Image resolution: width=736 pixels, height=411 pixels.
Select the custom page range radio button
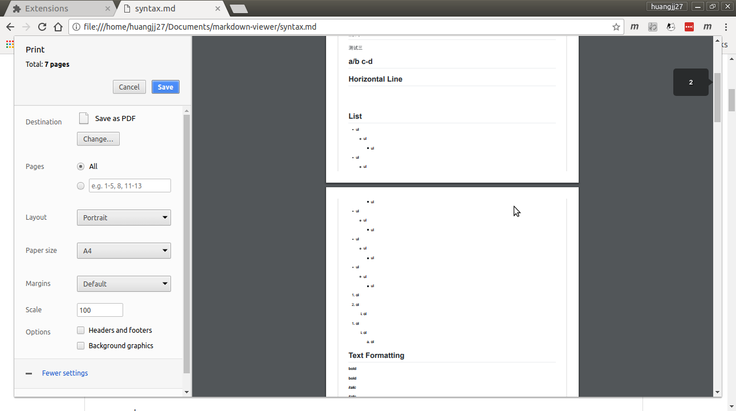[x=80, y=186]
